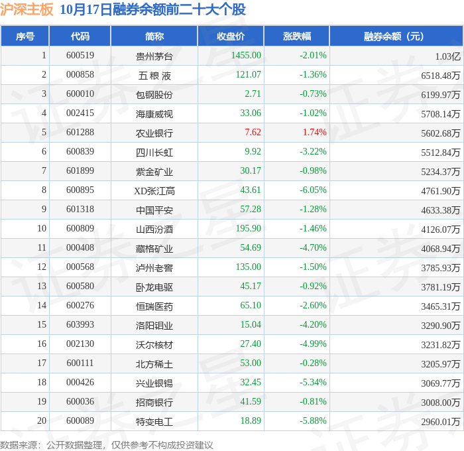The width and height of the screenshot is (464, 451).
Task: Click the 收盘价 column header
Action: (x=231, y=36)
